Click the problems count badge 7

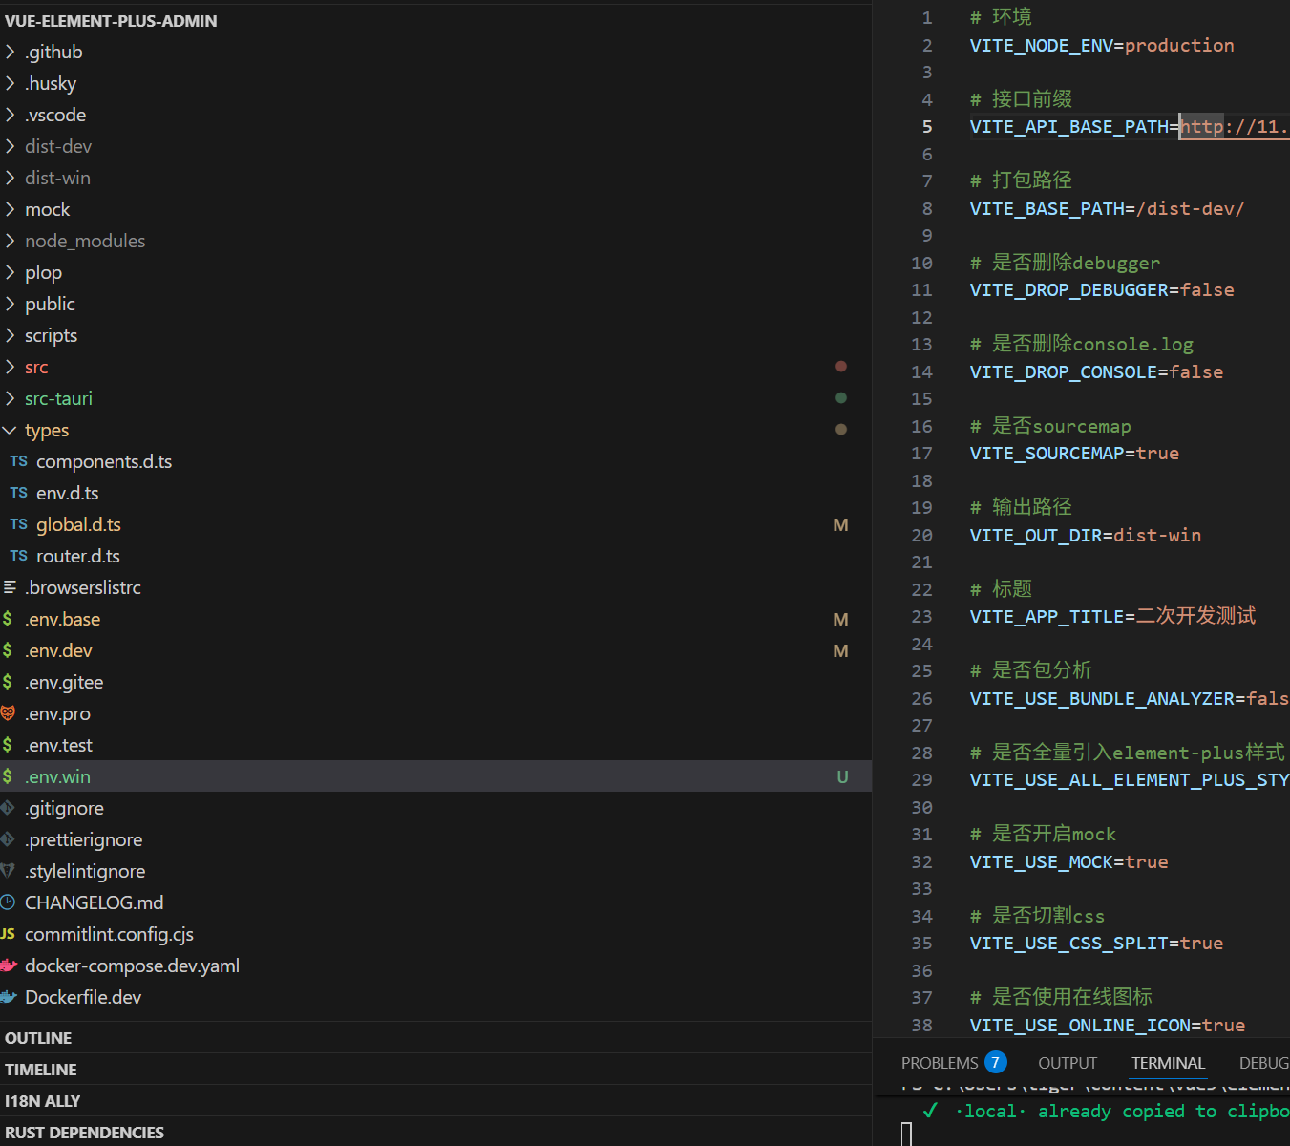coord(996,1062)
